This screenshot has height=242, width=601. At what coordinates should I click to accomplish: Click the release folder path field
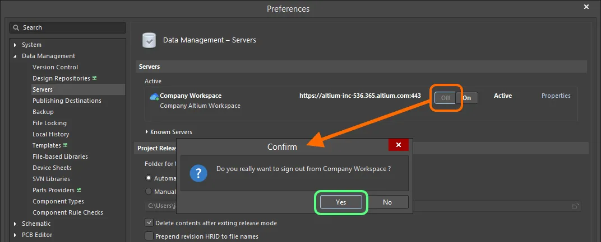coord(363,206)
